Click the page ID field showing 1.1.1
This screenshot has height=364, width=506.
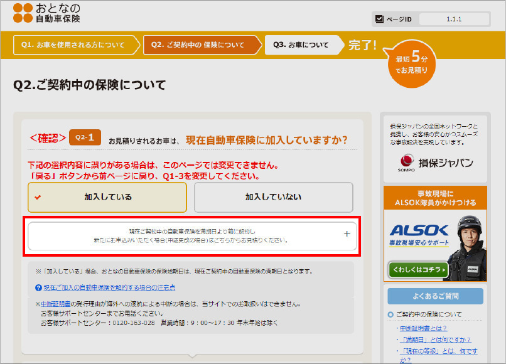tap(453, 19)
